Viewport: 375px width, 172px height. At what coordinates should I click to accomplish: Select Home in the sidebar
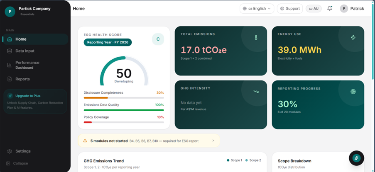tap(35, 39)
